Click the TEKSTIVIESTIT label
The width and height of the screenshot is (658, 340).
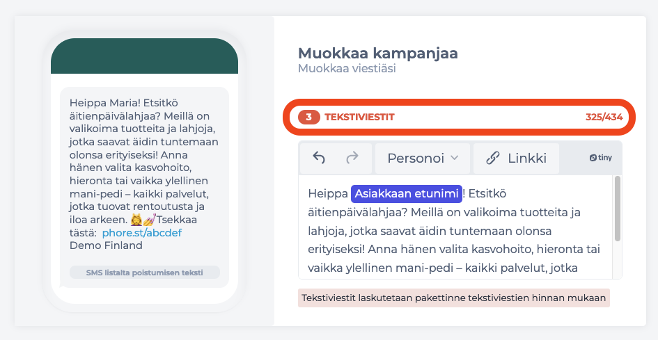tap(359, 117)
